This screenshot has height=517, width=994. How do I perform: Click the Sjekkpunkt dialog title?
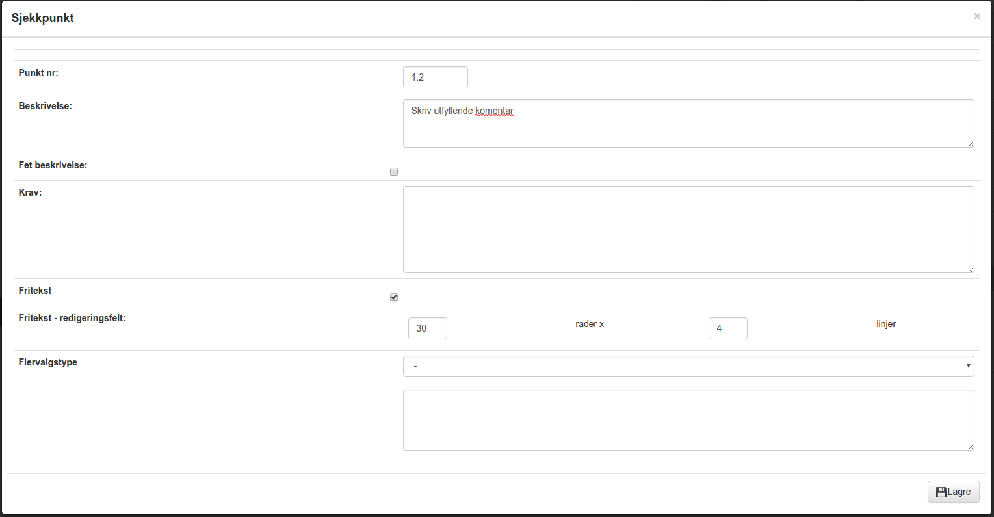[x=43, y=18]
